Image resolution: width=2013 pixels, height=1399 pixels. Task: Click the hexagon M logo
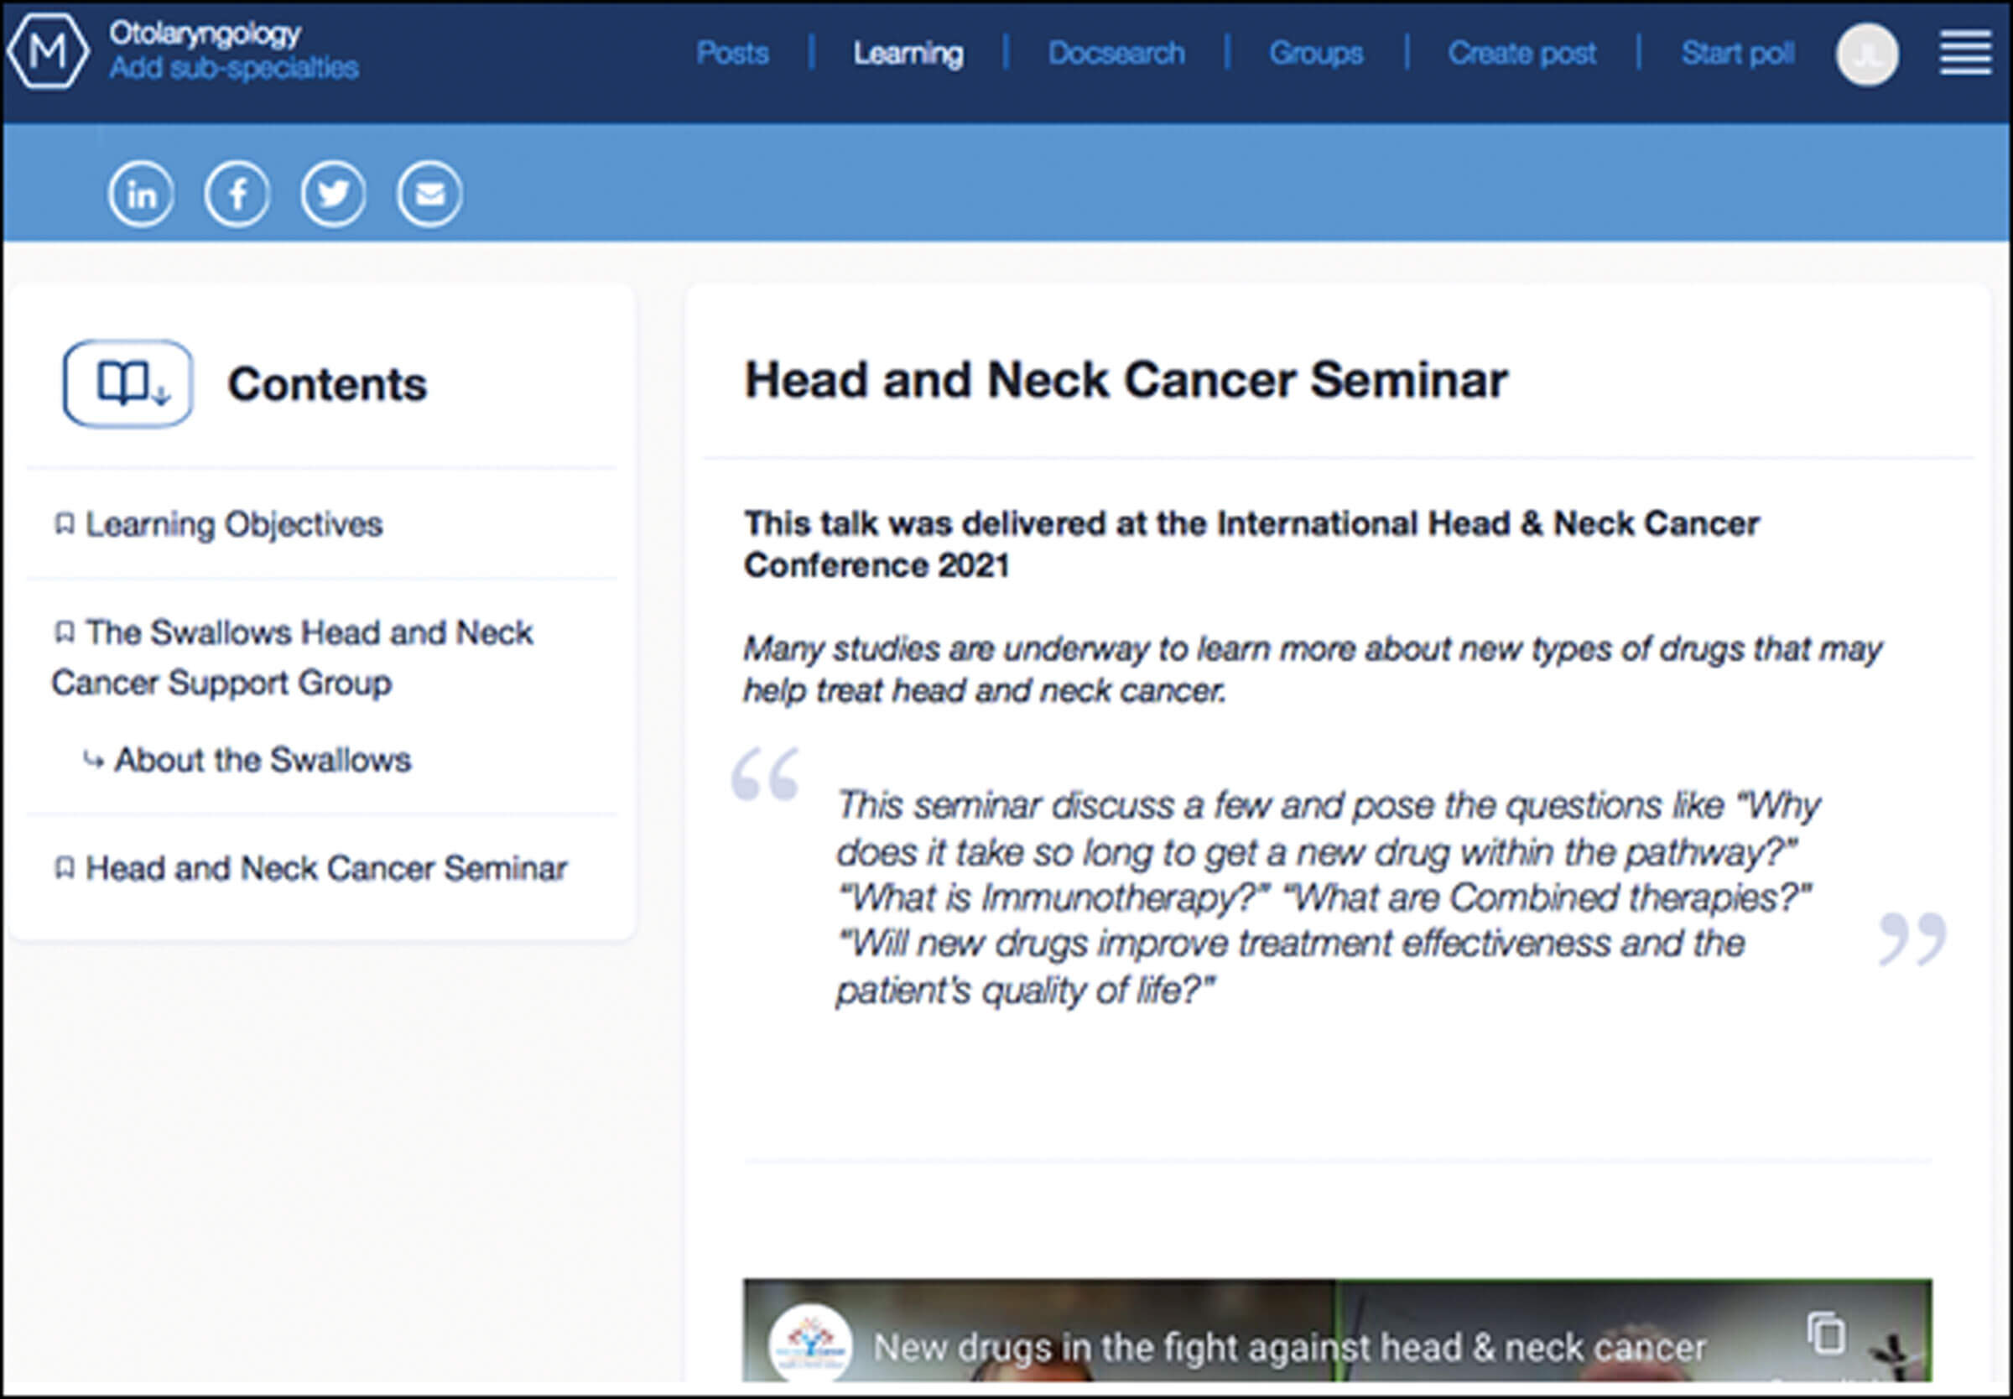coord(48,52)
